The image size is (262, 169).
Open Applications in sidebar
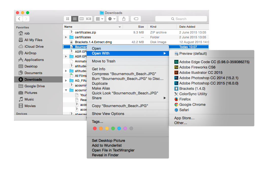pos(39,60)
